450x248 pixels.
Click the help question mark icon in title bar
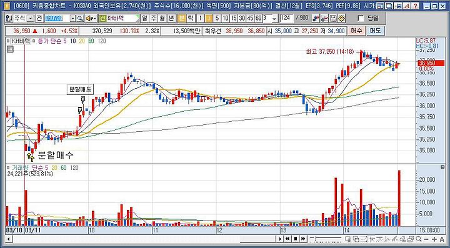(x=416, y=6)
